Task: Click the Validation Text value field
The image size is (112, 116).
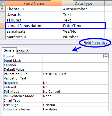Action: coord(75,78)
